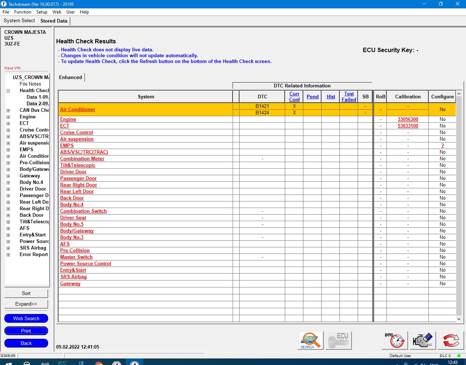Refresh Health Check with red arrows icon
The width and height of the screenshot is (466, 365).
pos(451,341)
